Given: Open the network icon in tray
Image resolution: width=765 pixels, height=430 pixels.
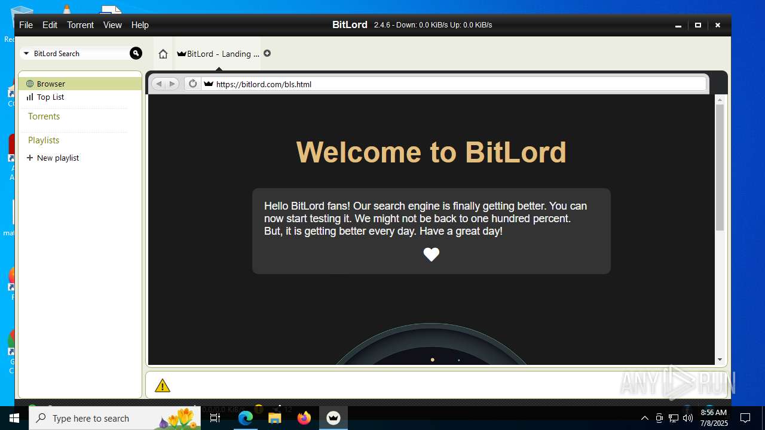Looking at the screenshot, I should click(674, 418).
